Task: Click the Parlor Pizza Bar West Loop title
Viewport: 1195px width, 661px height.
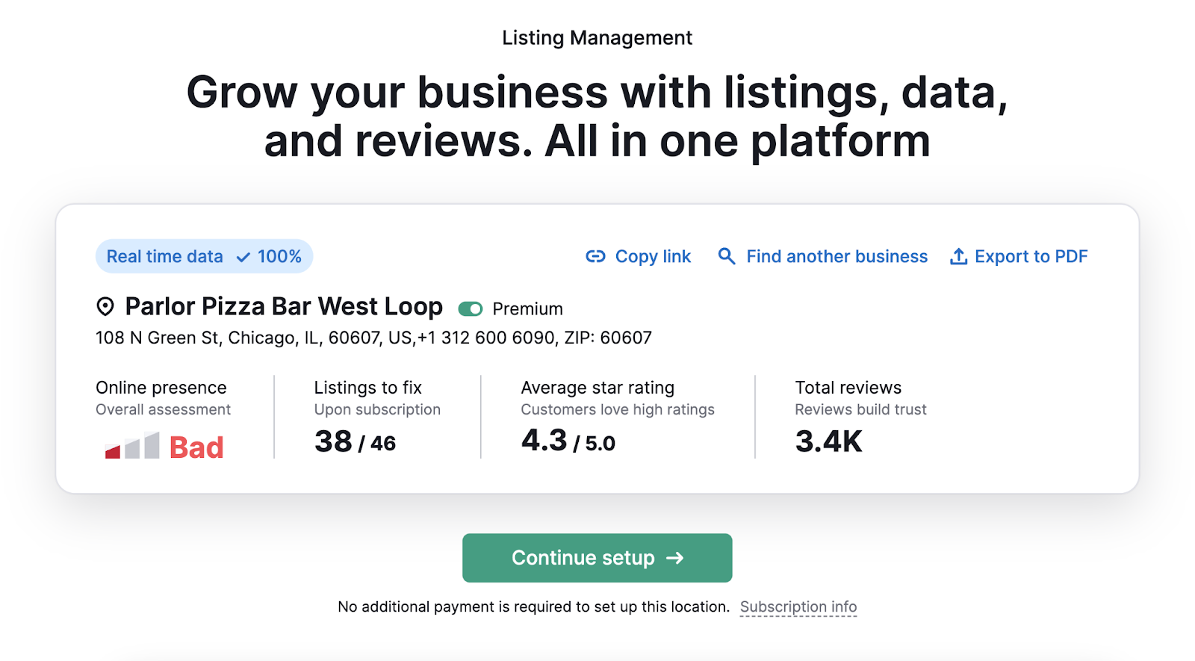Action: click(284, 306)
